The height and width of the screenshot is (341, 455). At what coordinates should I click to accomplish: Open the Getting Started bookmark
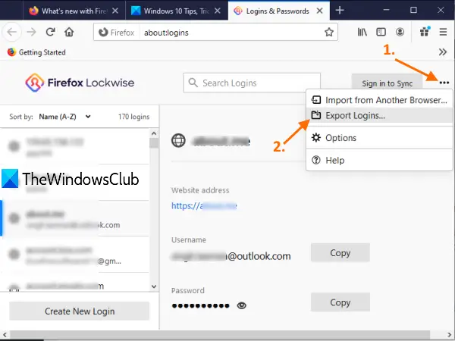pos(36,52)
